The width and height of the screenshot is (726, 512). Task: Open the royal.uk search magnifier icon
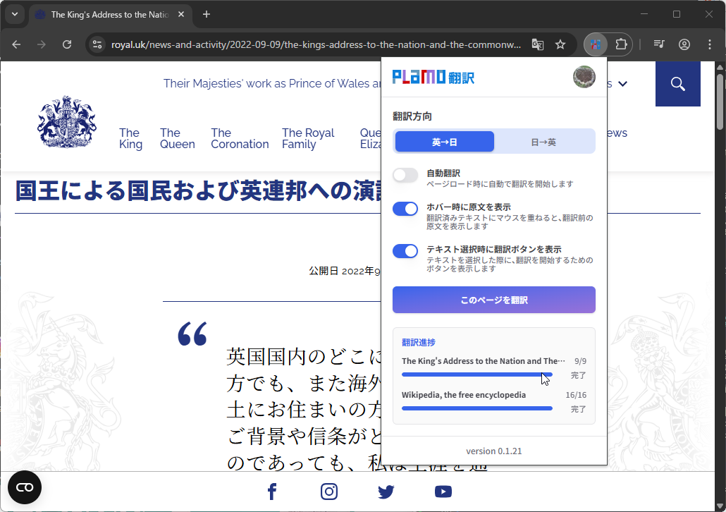(677, 84)
